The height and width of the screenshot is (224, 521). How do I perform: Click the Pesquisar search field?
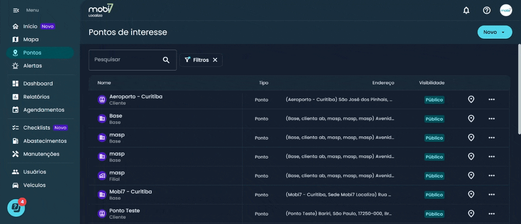pos(126,60)
